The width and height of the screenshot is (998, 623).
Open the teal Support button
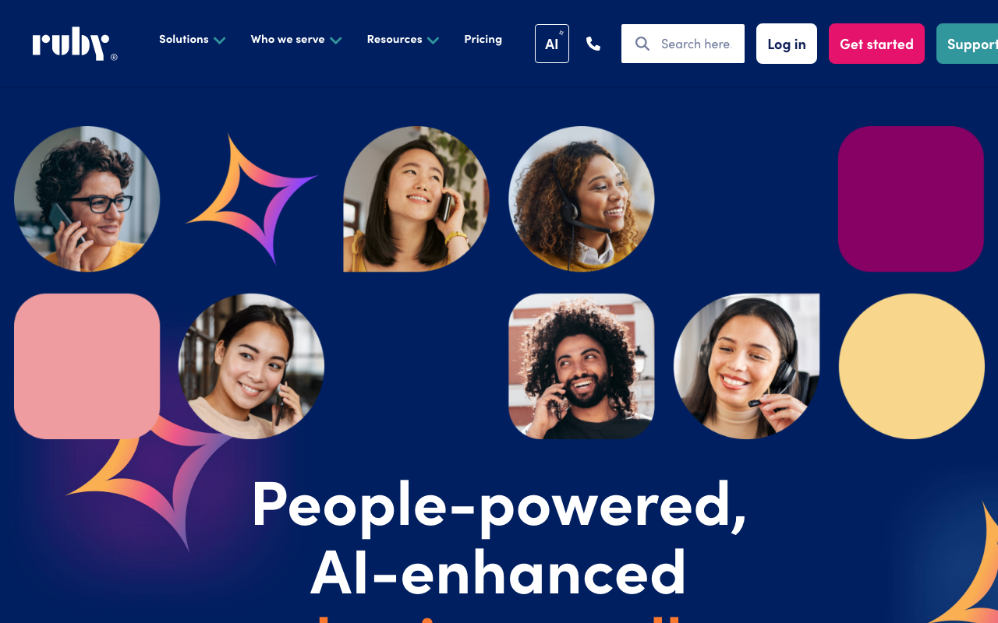tap(968, 44)
